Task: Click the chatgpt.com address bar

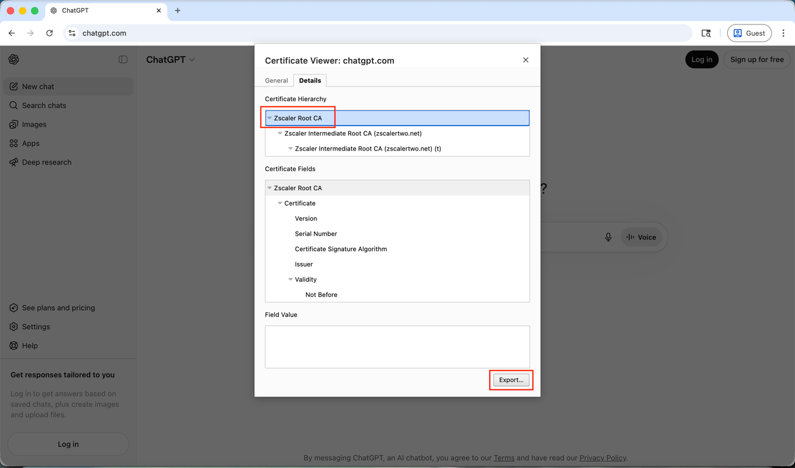Action: pyautogui.click(x=378, y=33)
